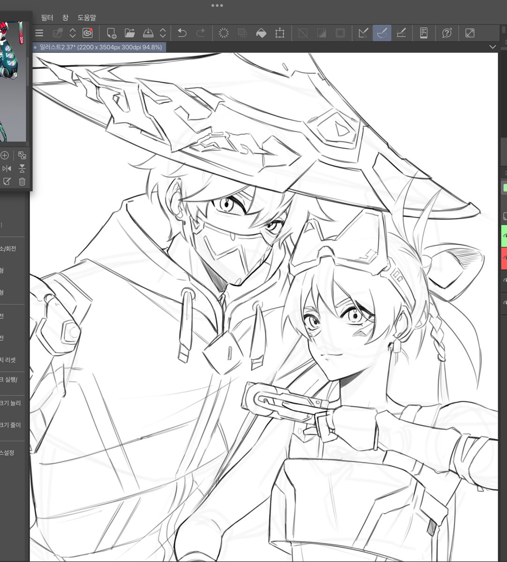The width and height of the screenshot is (507, 562).
Task: Click up-down arrows beside save icon
Action: click(163, 33)
